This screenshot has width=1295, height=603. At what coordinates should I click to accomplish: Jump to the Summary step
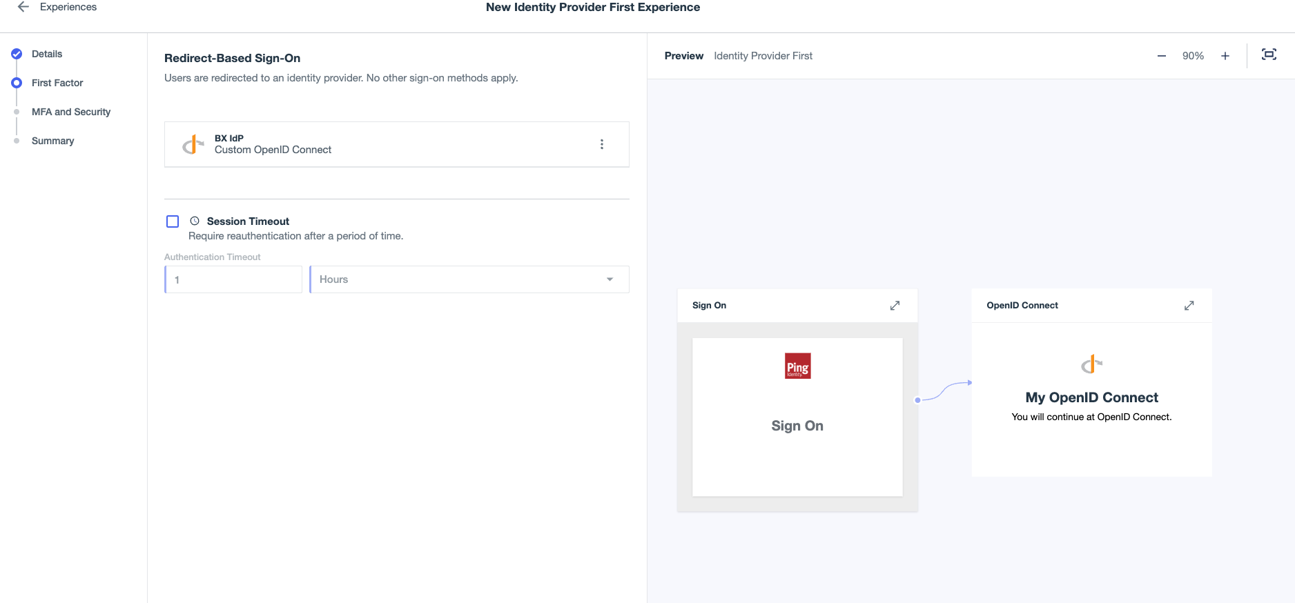(x=52, y=141)
